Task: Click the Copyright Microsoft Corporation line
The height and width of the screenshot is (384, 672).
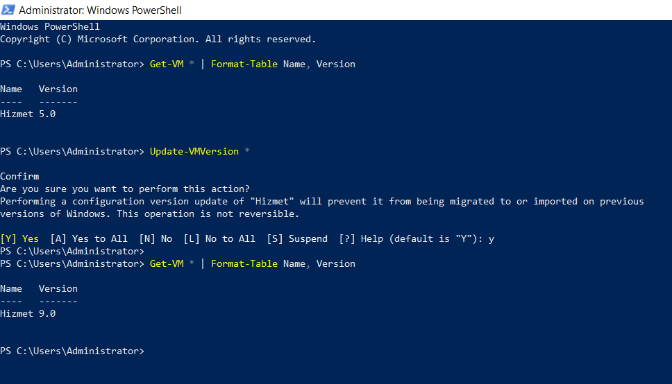Action: [158, 39]
